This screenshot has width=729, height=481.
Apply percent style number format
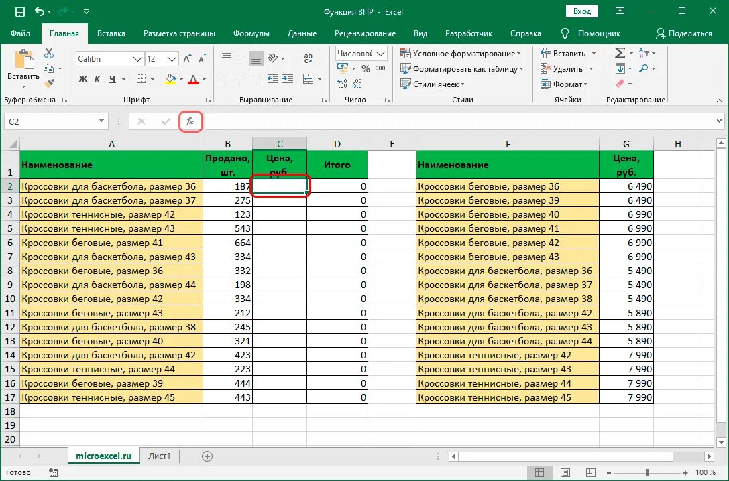coord(366,69)
